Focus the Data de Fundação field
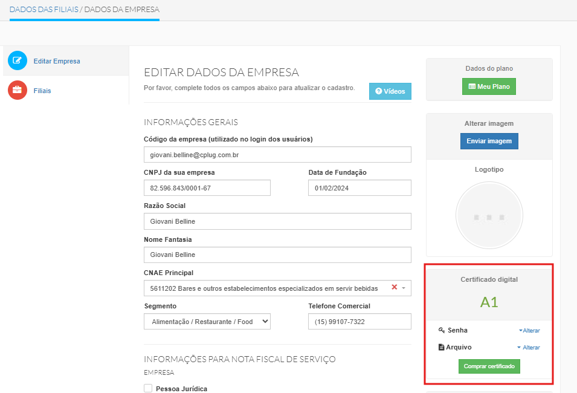 click(x=359, y=188)
